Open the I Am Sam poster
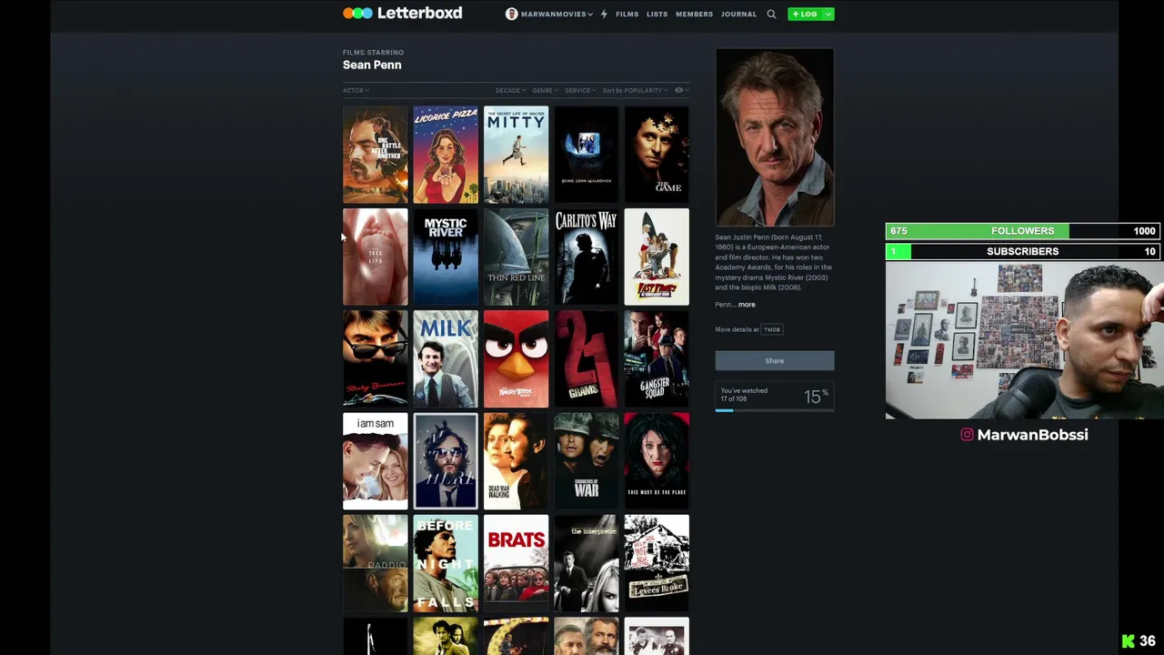1164x655 pixels. 375,461
